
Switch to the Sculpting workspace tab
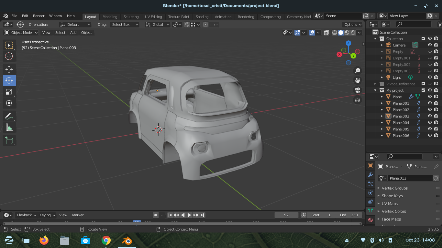pos(131,17)
